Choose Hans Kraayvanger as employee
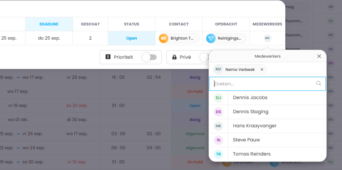 point(254,126)
